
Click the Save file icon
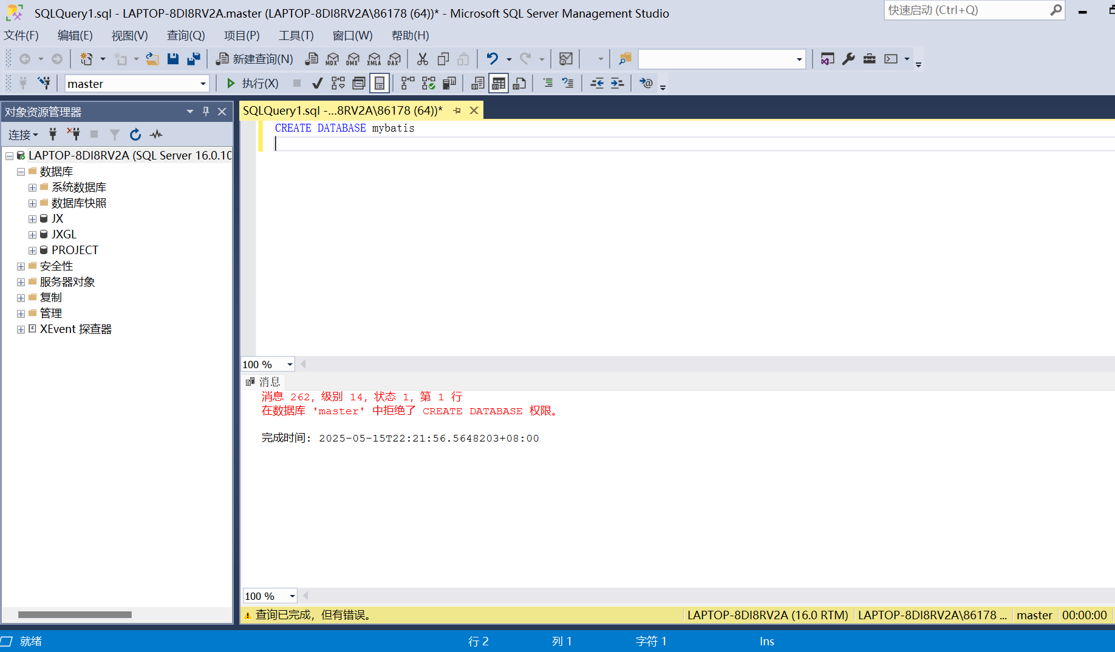point(173,59)
